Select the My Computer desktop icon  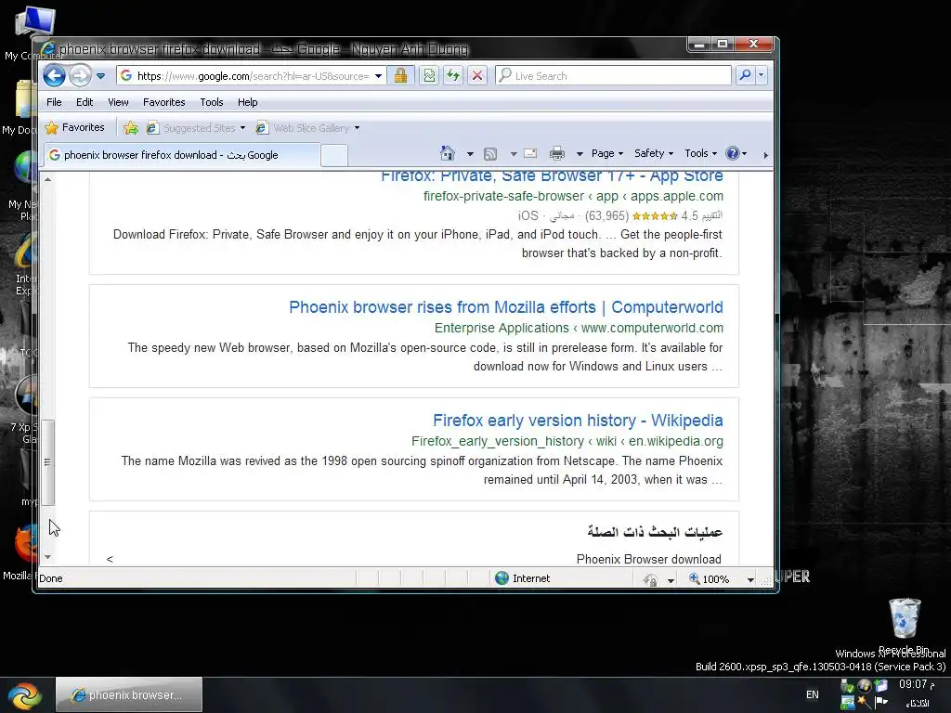[x=33, y=32]
